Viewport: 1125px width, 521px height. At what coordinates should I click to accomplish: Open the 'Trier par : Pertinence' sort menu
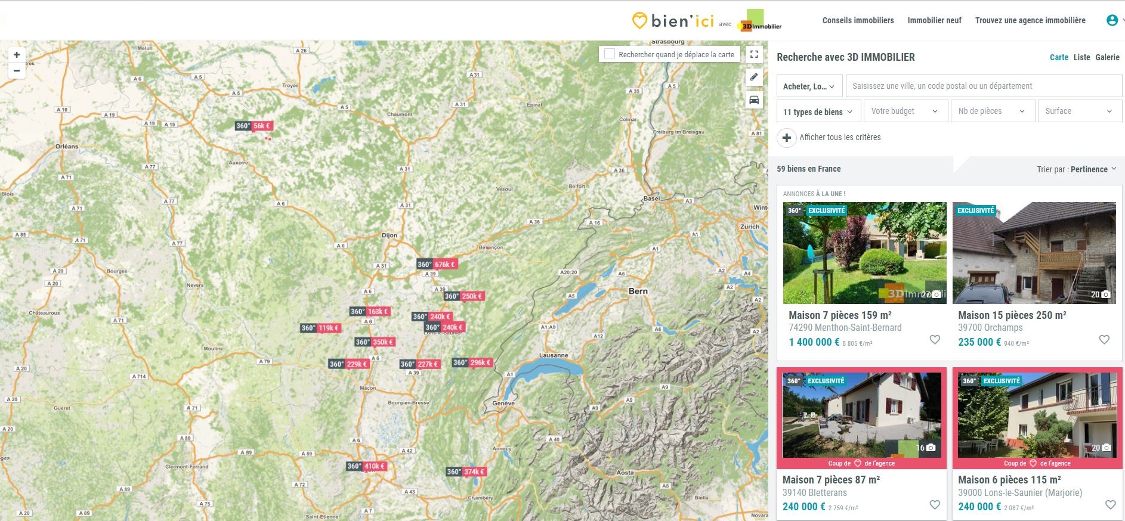coord(1077,169)
